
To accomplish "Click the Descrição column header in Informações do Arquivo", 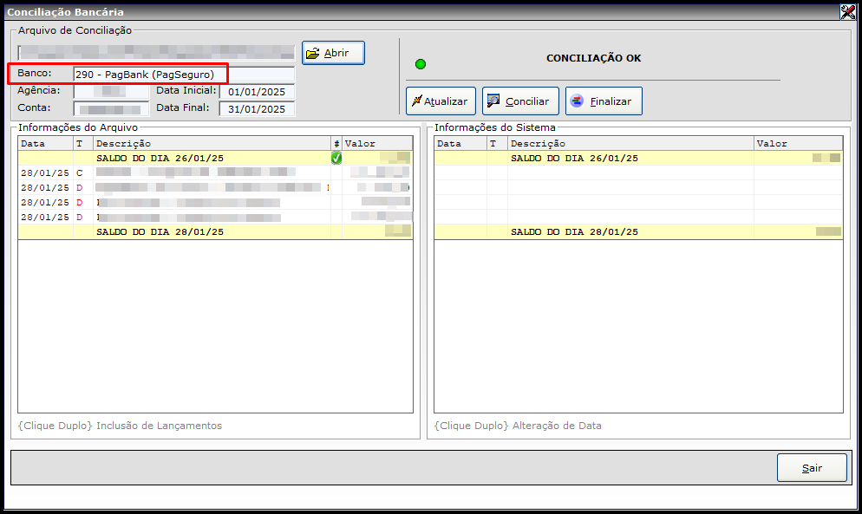I will coord(212,144).
